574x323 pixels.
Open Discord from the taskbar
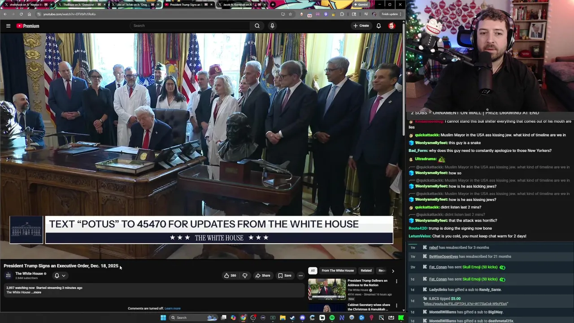click(302, 318)
